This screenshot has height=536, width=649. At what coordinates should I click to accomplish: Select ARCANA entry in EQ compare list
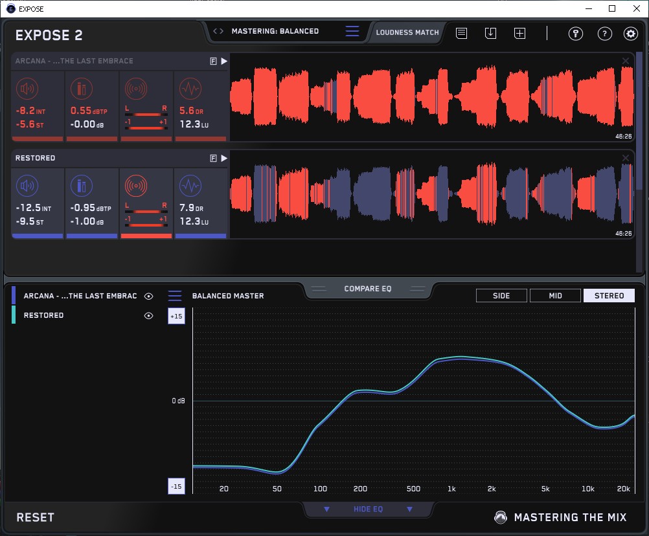[x=80, y=296]
